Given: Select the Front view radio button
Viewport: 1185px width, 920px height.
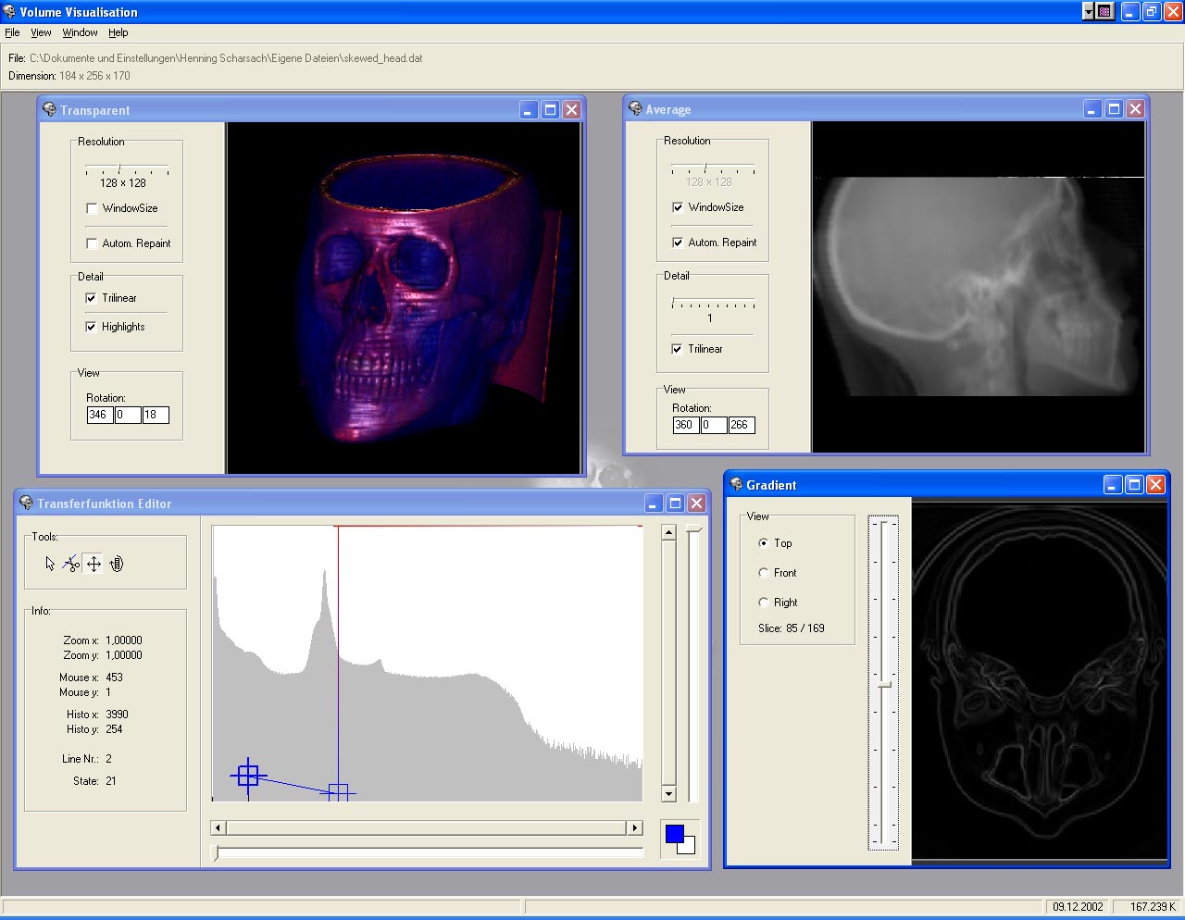Looking at the screenshot, I should pyautogui.click(x=764, y=573).
